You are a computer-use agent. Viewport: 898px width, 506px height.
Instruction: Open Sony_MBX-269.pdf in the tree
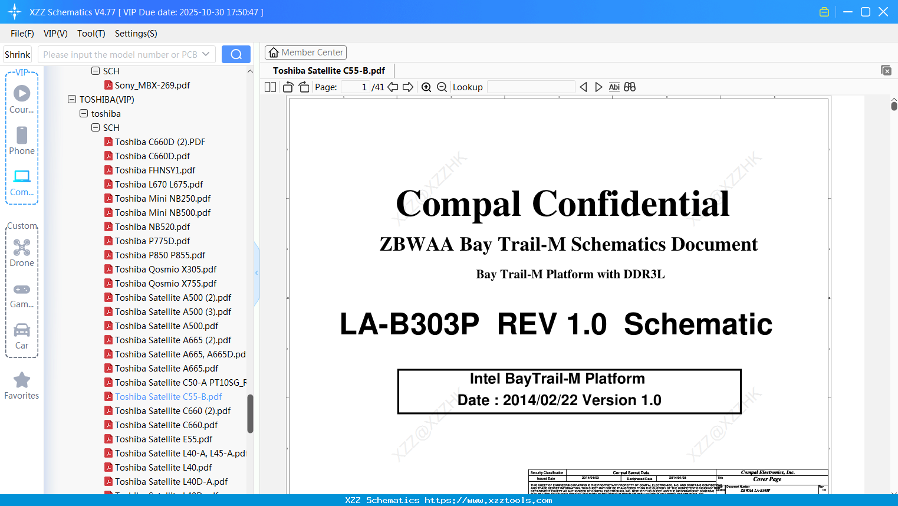point(152,85)
